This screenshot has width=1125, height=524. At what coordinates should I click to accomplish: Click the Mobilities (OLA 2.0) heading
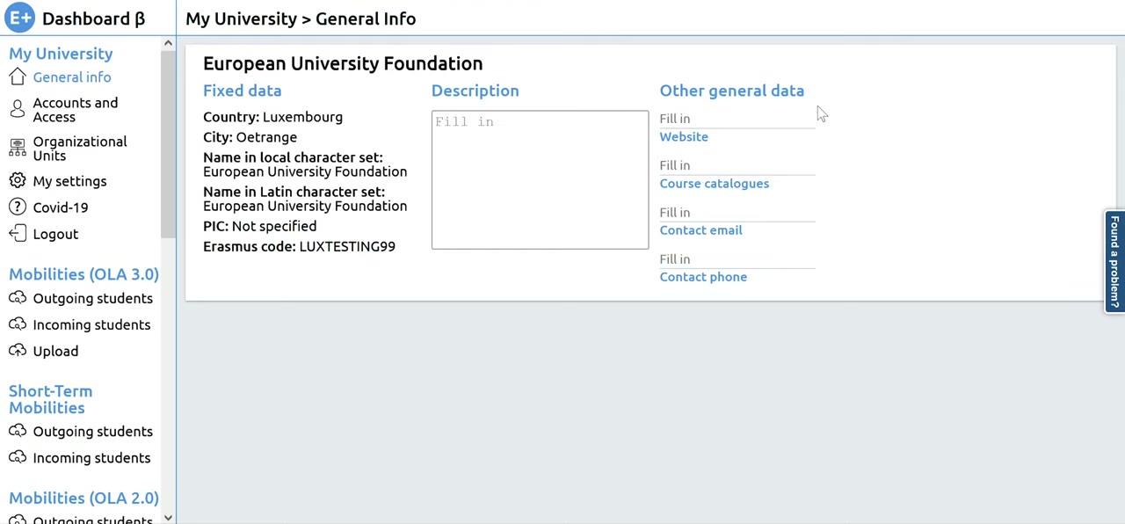point(83,498)
